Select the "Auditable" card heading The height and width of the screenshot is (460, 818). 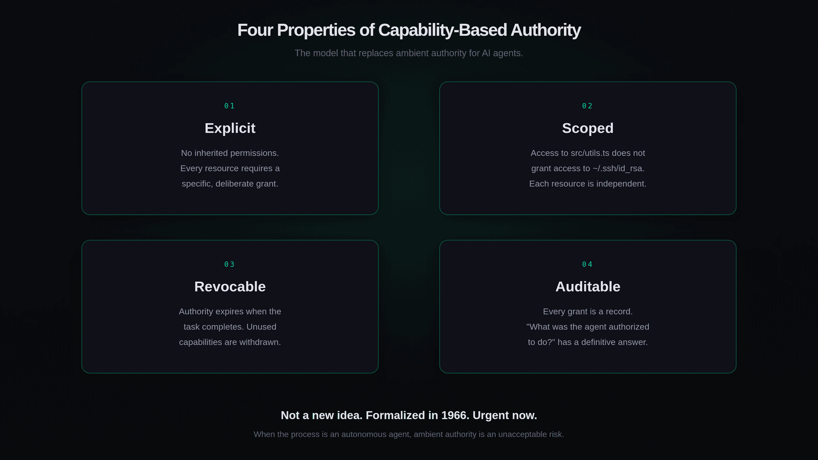(587, 287)
